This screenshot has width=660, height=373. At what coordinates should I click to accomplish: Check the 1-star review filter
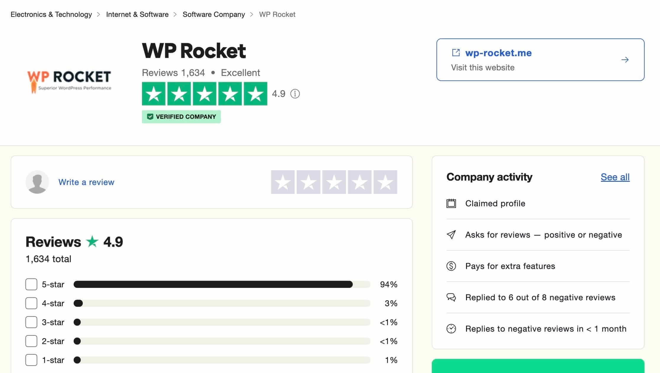(x=31, y=360)
